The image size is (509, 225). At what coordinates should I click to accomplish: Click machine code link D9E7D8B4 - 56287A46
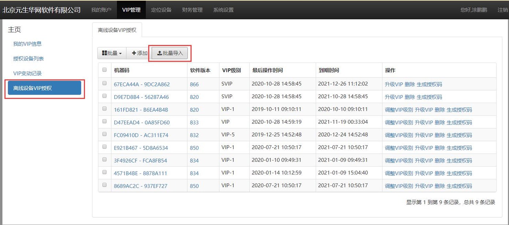[x=141, y=97]
